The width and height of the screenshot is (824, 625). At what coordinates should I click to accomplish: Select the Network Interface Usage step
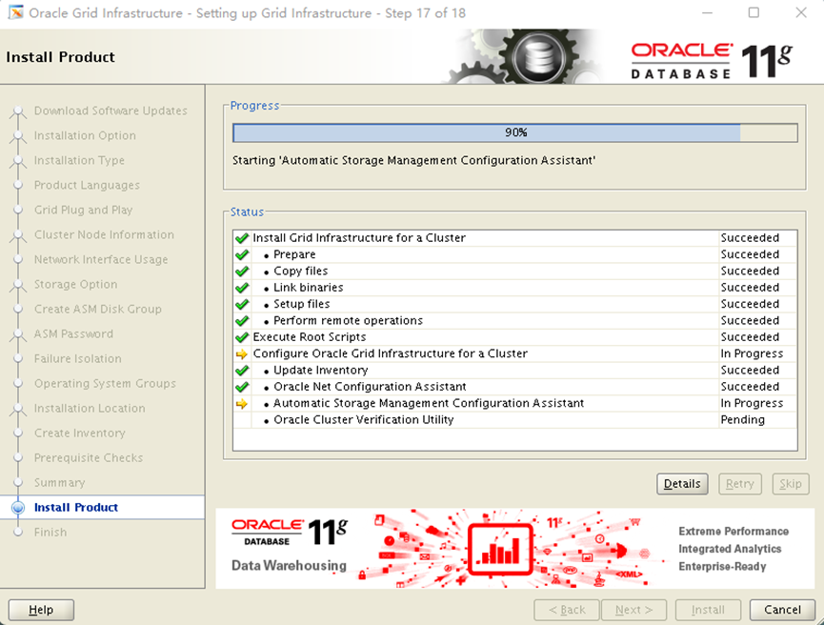pos(101,260)
